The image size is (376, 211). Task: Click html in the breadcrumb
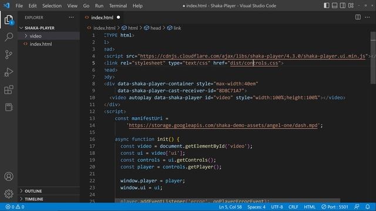(x=133, y=28)
